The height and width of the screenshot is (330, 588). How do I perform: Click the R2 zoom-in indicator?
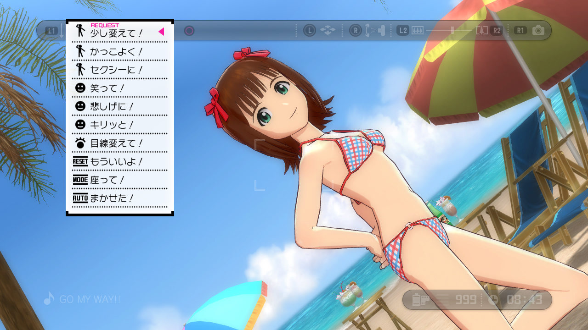pyautogui.click(x=497, y=31)
